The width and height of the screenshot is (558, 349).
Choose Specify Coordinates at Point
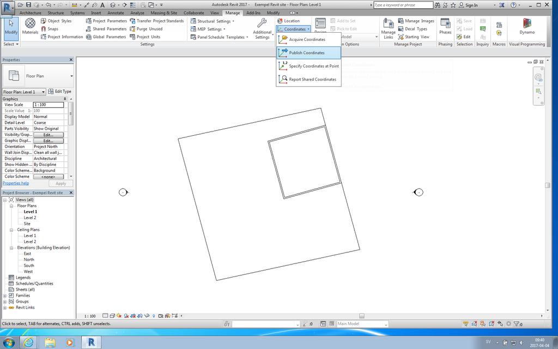308,66
